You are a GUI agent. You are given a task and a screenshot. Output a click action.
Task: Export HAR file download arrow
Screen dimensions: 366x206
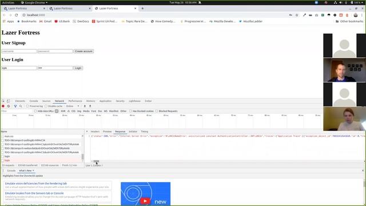[x=90, y=106]
